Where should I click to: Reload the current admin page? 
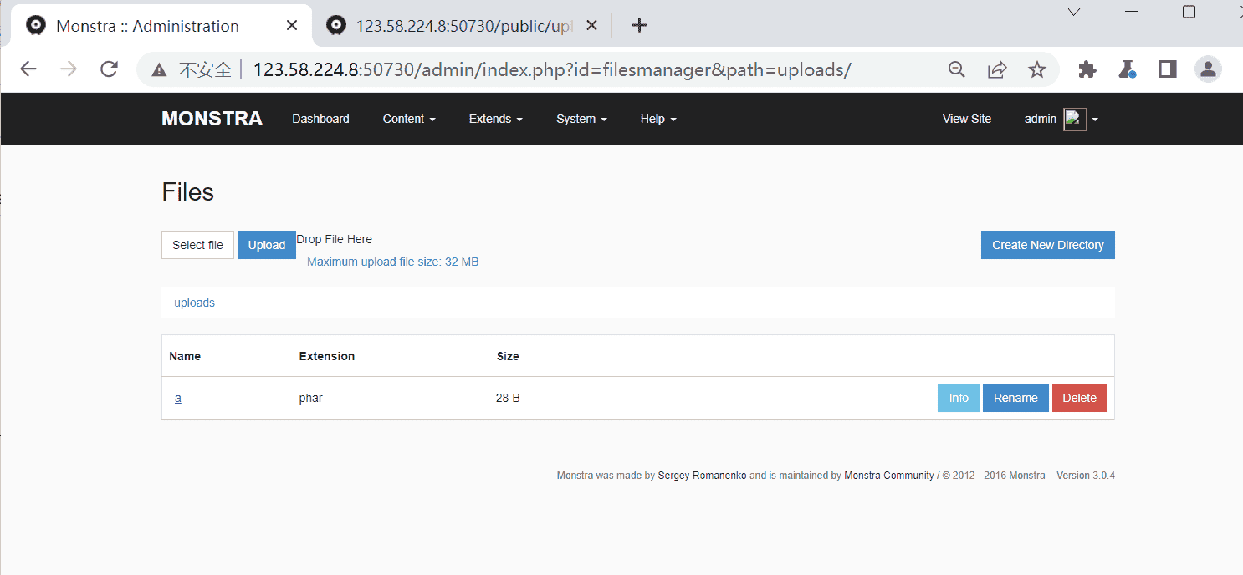pos(109,69)
